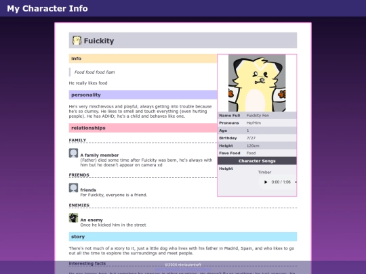
Task: Click the 'Timber' song title
Action: tap(264, 173)
